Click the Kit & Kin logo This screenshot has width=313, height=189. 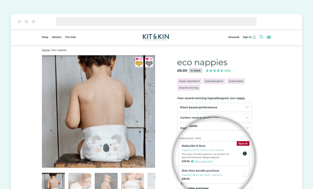pyautogui.click(x=156, y=37)
